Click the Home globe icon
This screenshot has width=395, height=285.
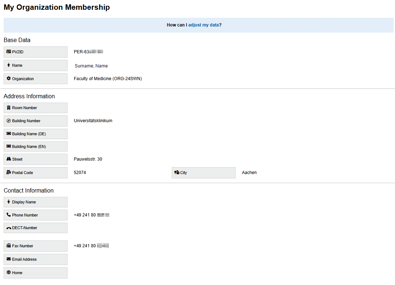point(8,272)
